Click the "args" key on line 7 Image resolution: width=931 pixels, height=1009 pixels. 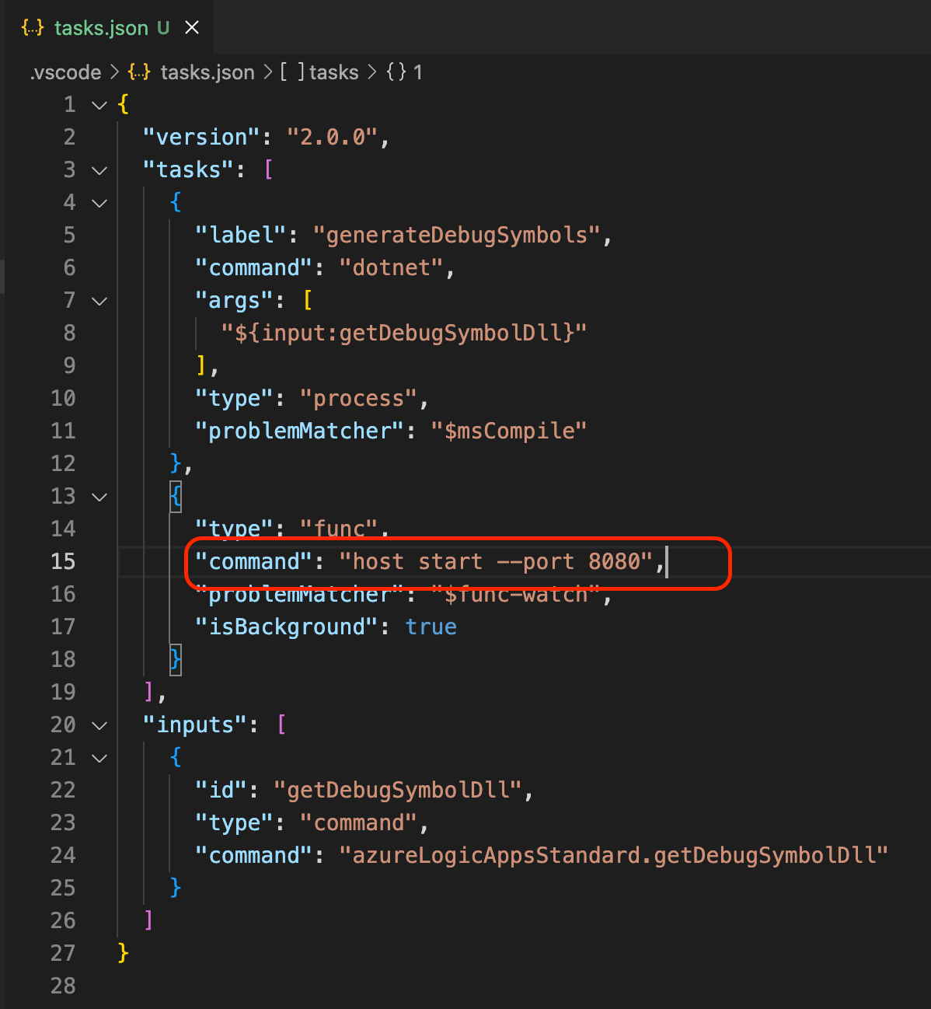coord(234,301)
